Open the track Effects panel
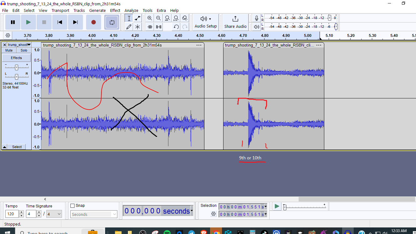This screenshot has height=234, width=416. (x=17, y=58)
